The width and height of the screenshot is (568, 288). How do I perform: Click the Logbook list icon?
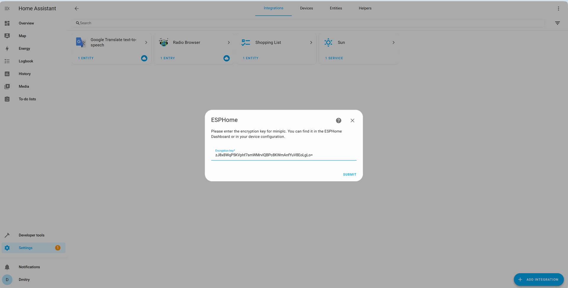click(7, 61)
